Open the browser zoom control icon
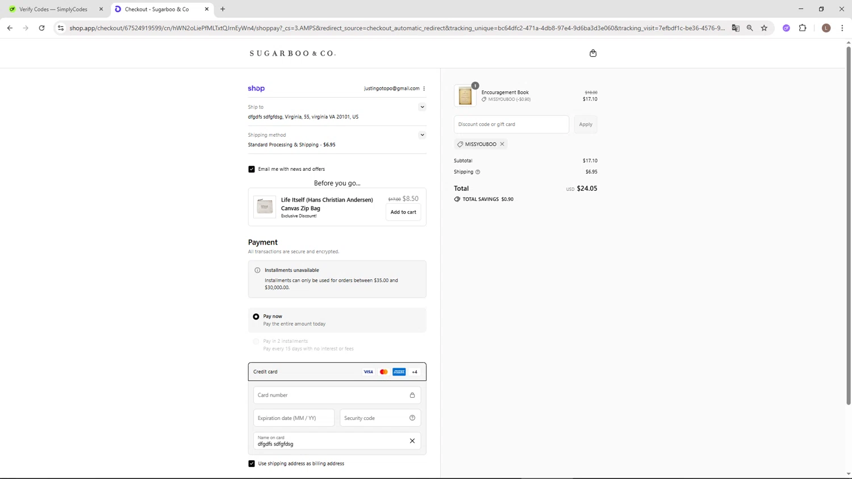This screenshot has height=479, width=852. [750, 28]
